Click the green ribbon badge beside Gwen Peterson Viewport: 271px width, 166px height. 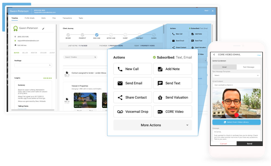click(x=15, y=28)
